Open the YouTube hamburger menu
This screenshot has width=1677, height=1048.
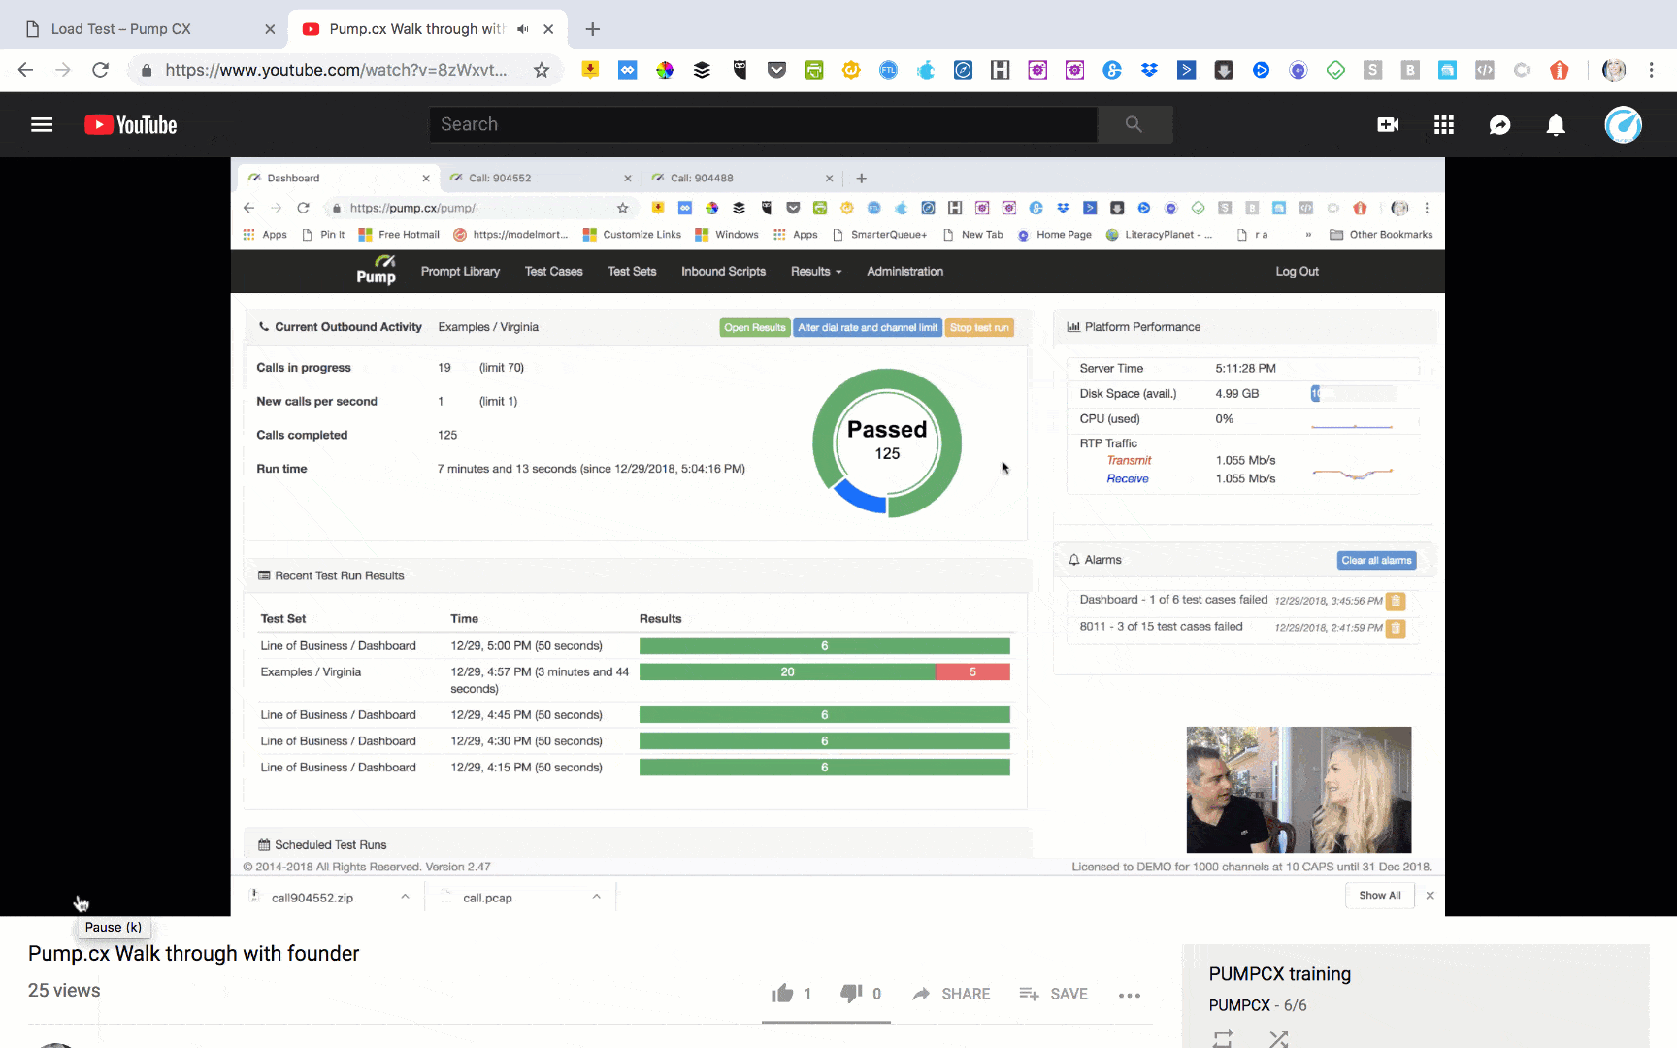point(42,124)
